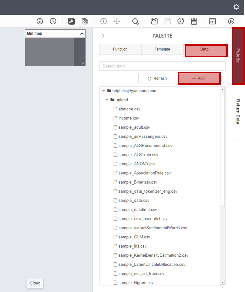The width and height of the screenshot is (245, 292).
Task: Collapse the upload folder
Action: (106, 100)
